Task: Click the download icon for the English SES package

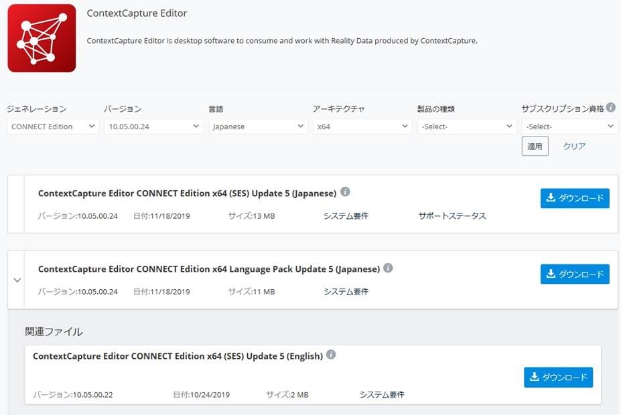Action: (535, 377)
